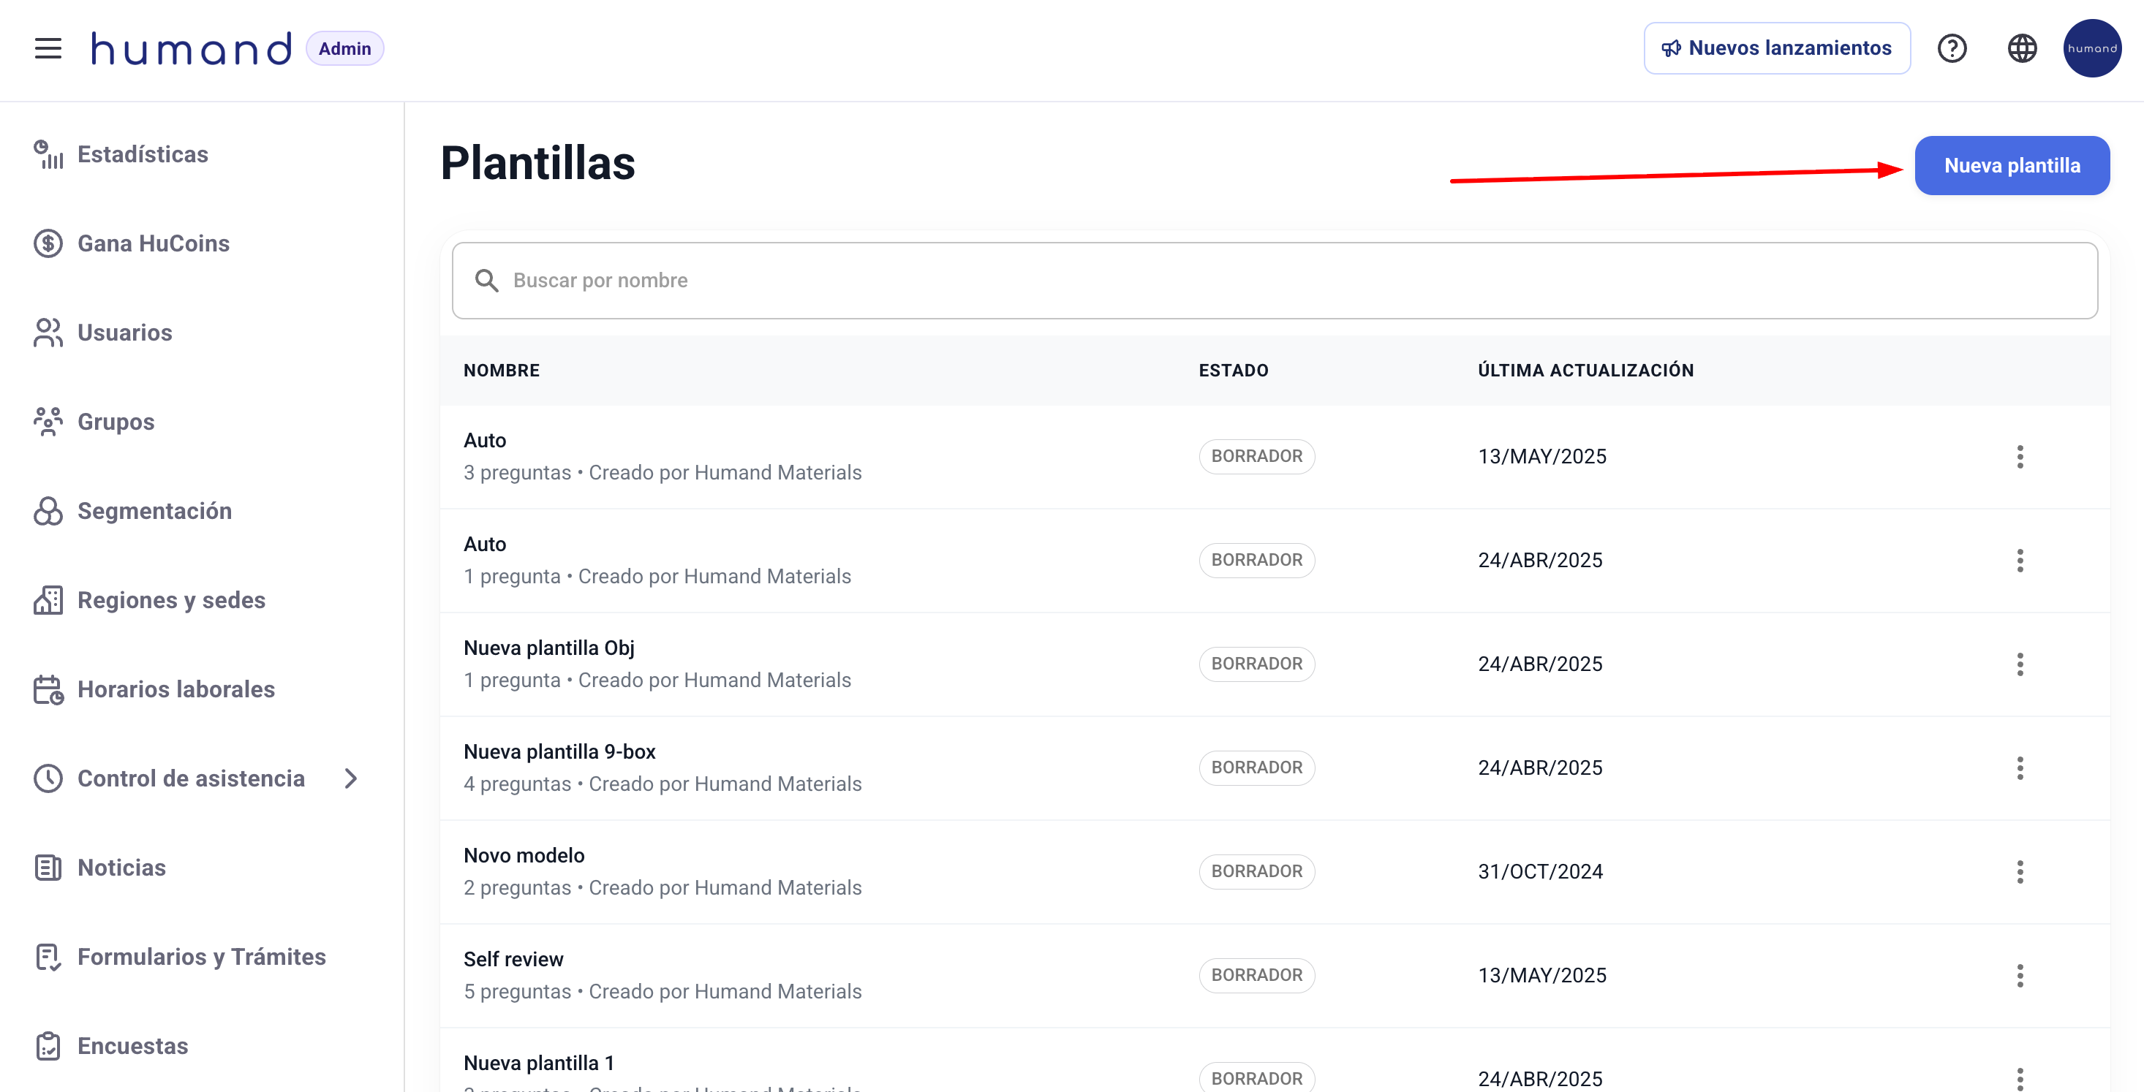Click the Segmentación circles icon
Image resolution: width=2144 pixels, height=1092 pixels.
(48, 511)
